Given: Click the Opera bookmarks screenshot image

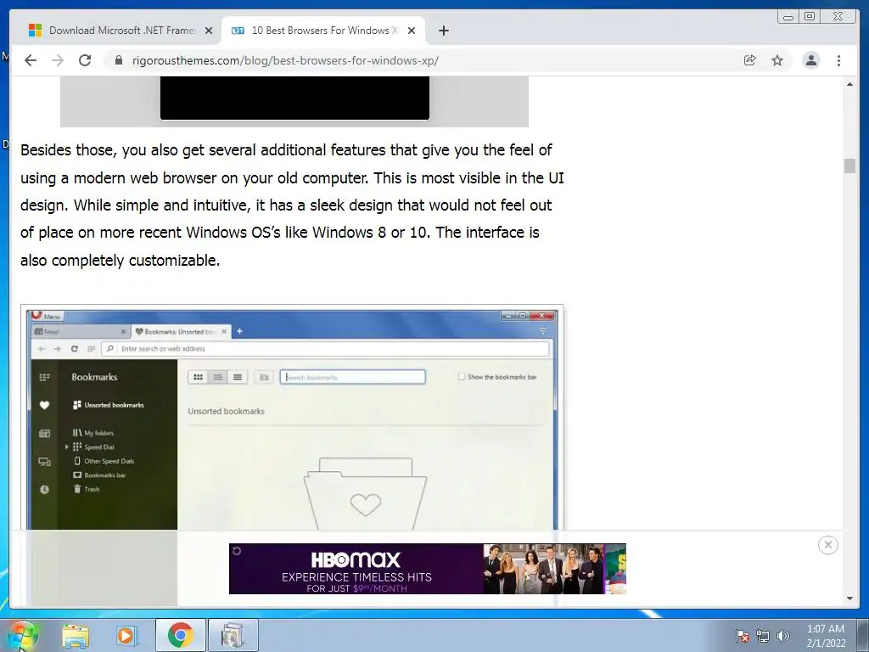Looking at the screenshot, I should point(292,419).
